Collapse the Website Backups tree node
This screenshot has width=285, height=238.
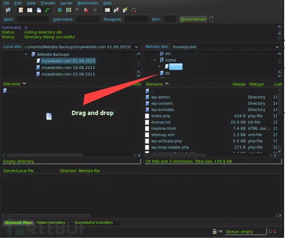26,54
